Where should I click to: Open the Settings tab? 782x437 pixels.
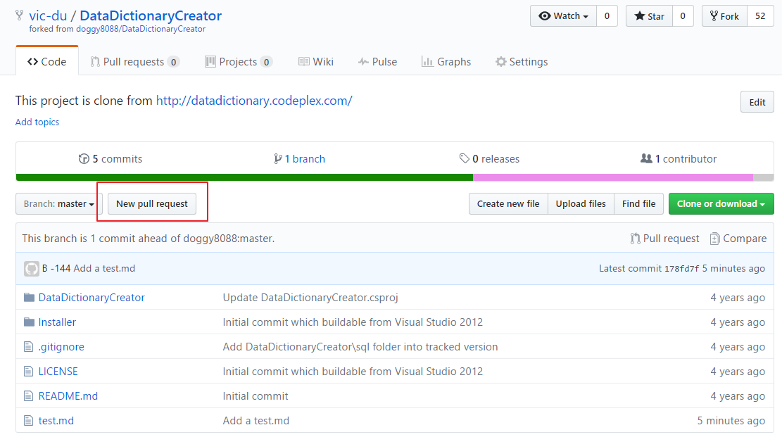(x=522, y=61)
